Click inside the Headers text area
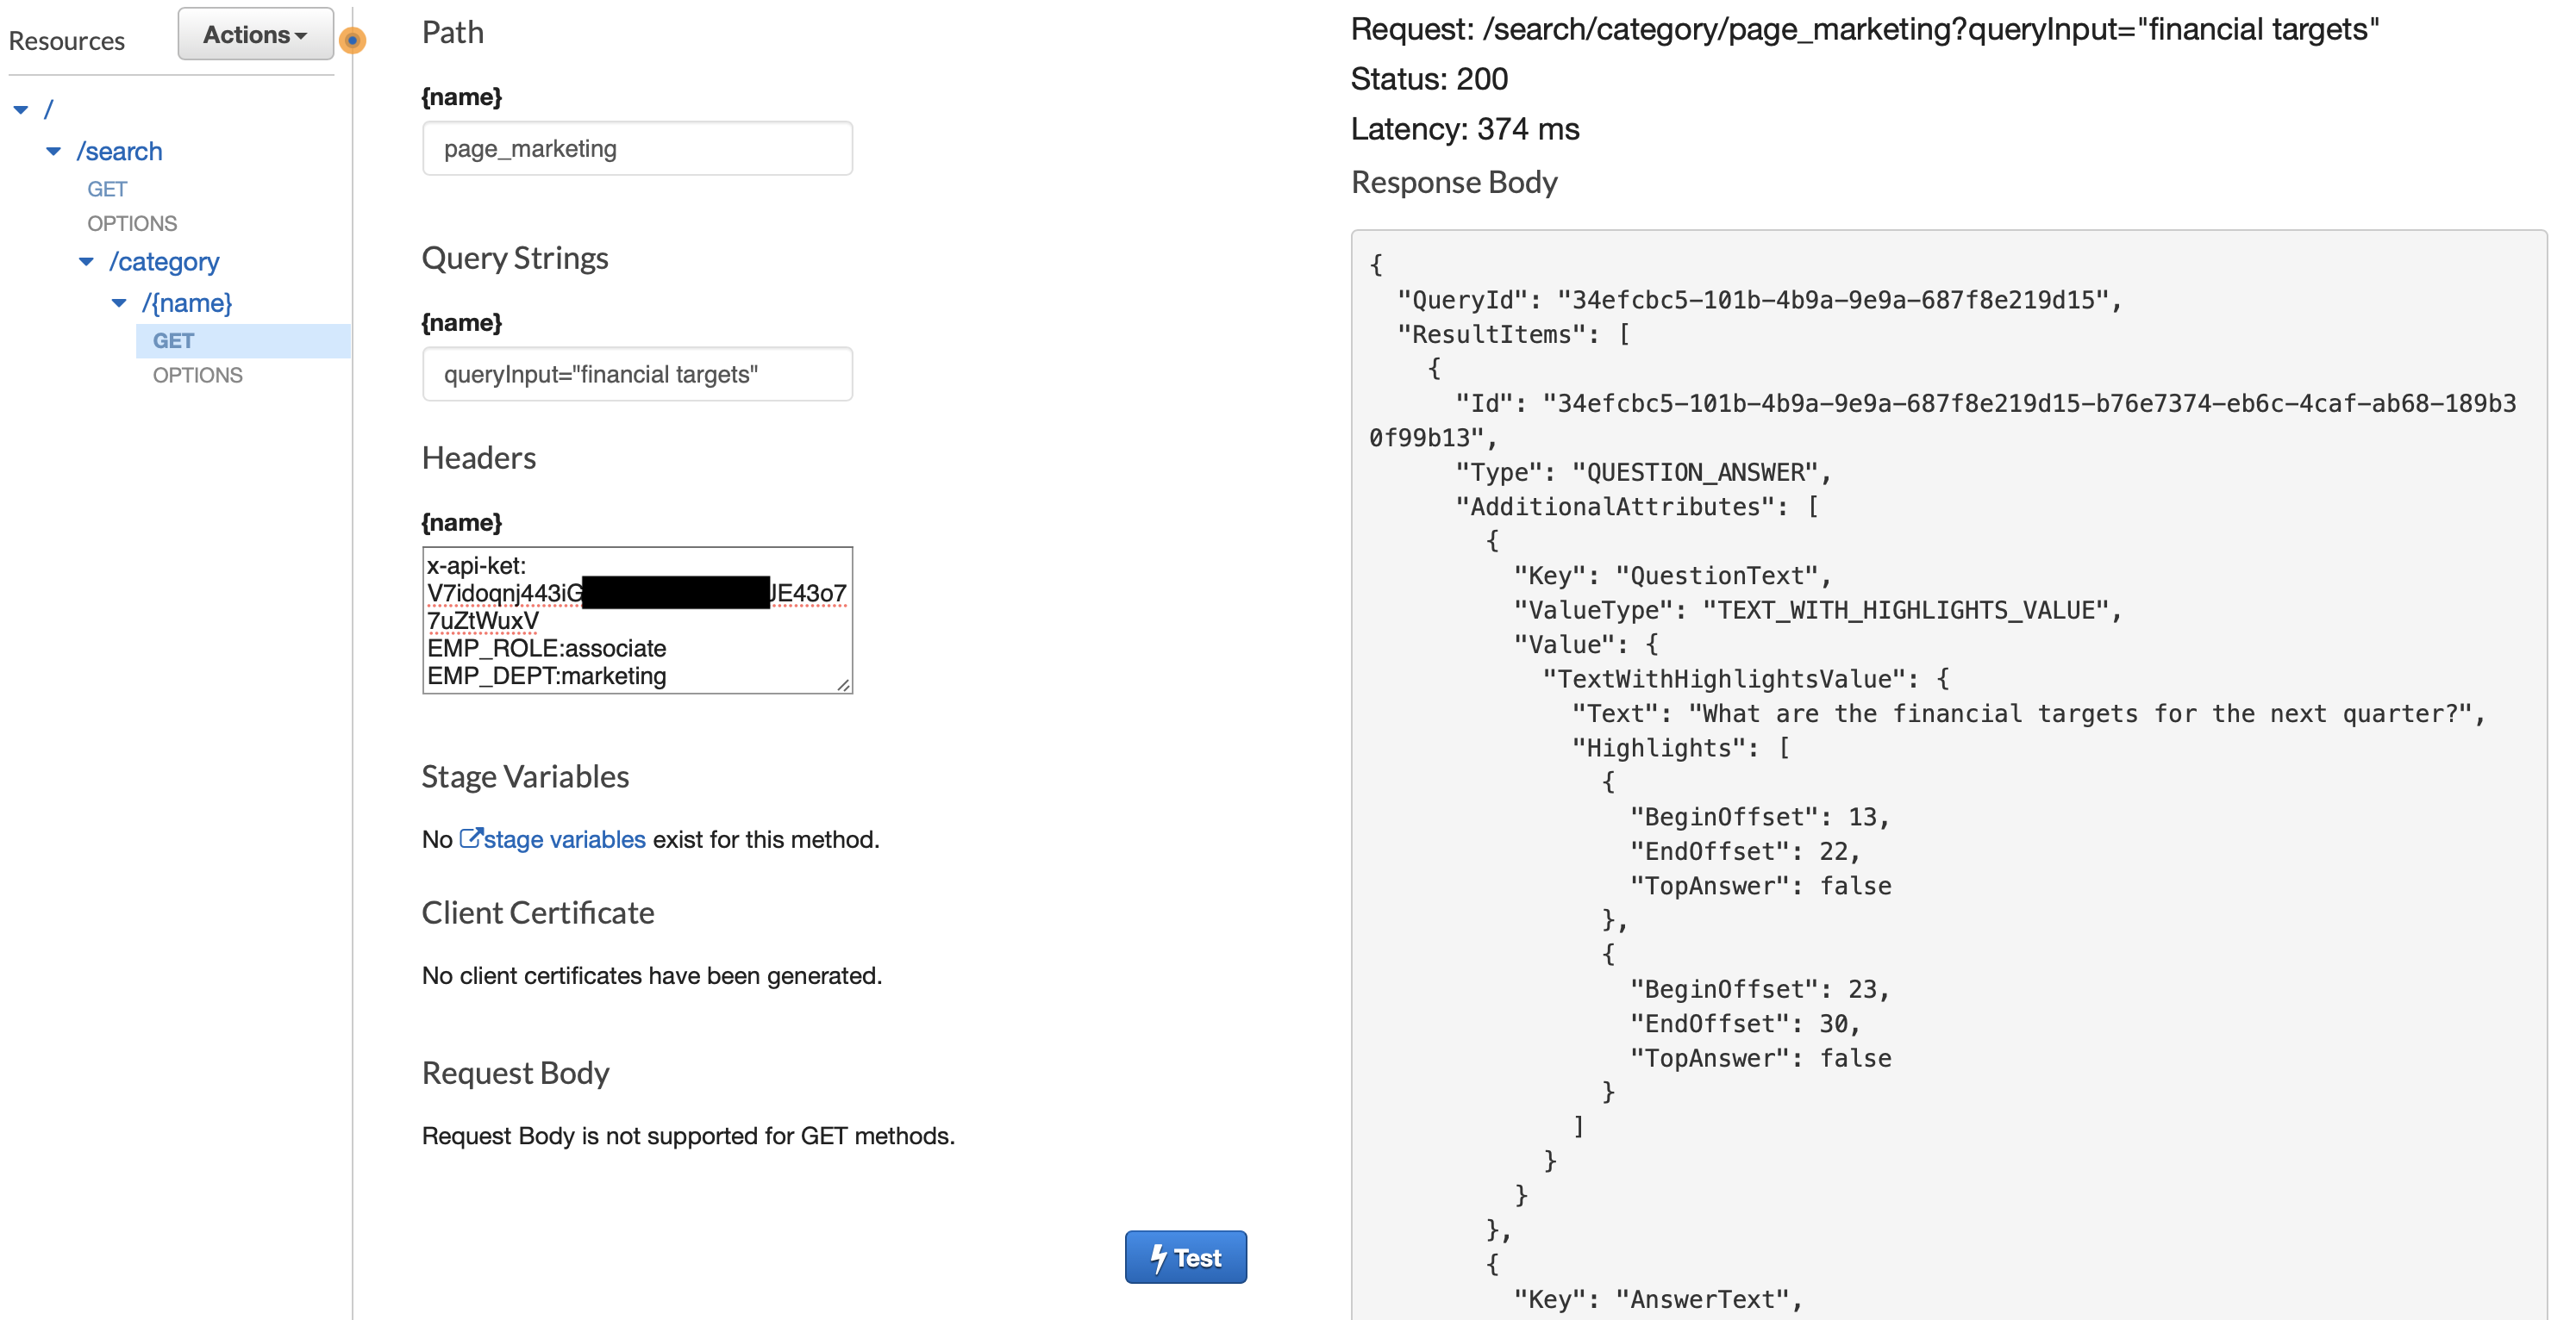Viewport: 2576px width, 1320px height. pyautogui.click(x=637, y=620)
